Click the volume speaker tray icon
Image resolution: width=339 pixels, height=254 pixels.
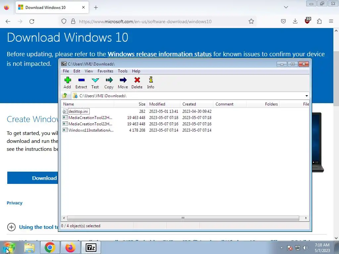pyautogui.click(x=306, y=248)
